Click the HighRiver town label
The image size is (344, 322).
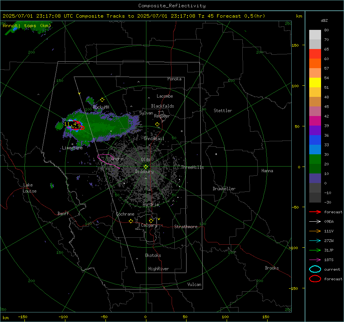pos(159,269)
